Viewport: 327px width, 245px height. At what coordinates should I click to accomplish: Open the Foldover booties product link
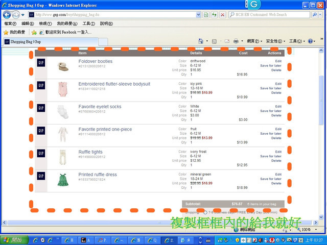click(96, 61)
